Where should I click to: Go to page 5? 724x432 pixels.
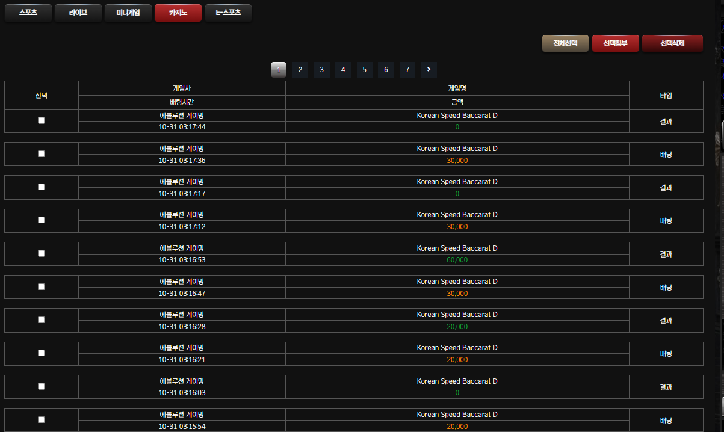pos(364,70)
